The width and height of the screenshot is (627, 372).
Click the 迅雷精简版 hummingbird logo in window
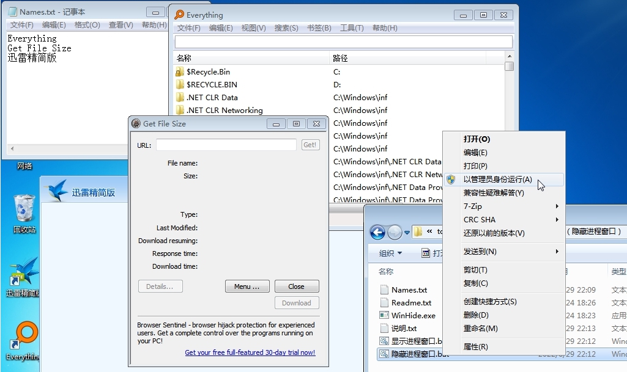point(56,191)
